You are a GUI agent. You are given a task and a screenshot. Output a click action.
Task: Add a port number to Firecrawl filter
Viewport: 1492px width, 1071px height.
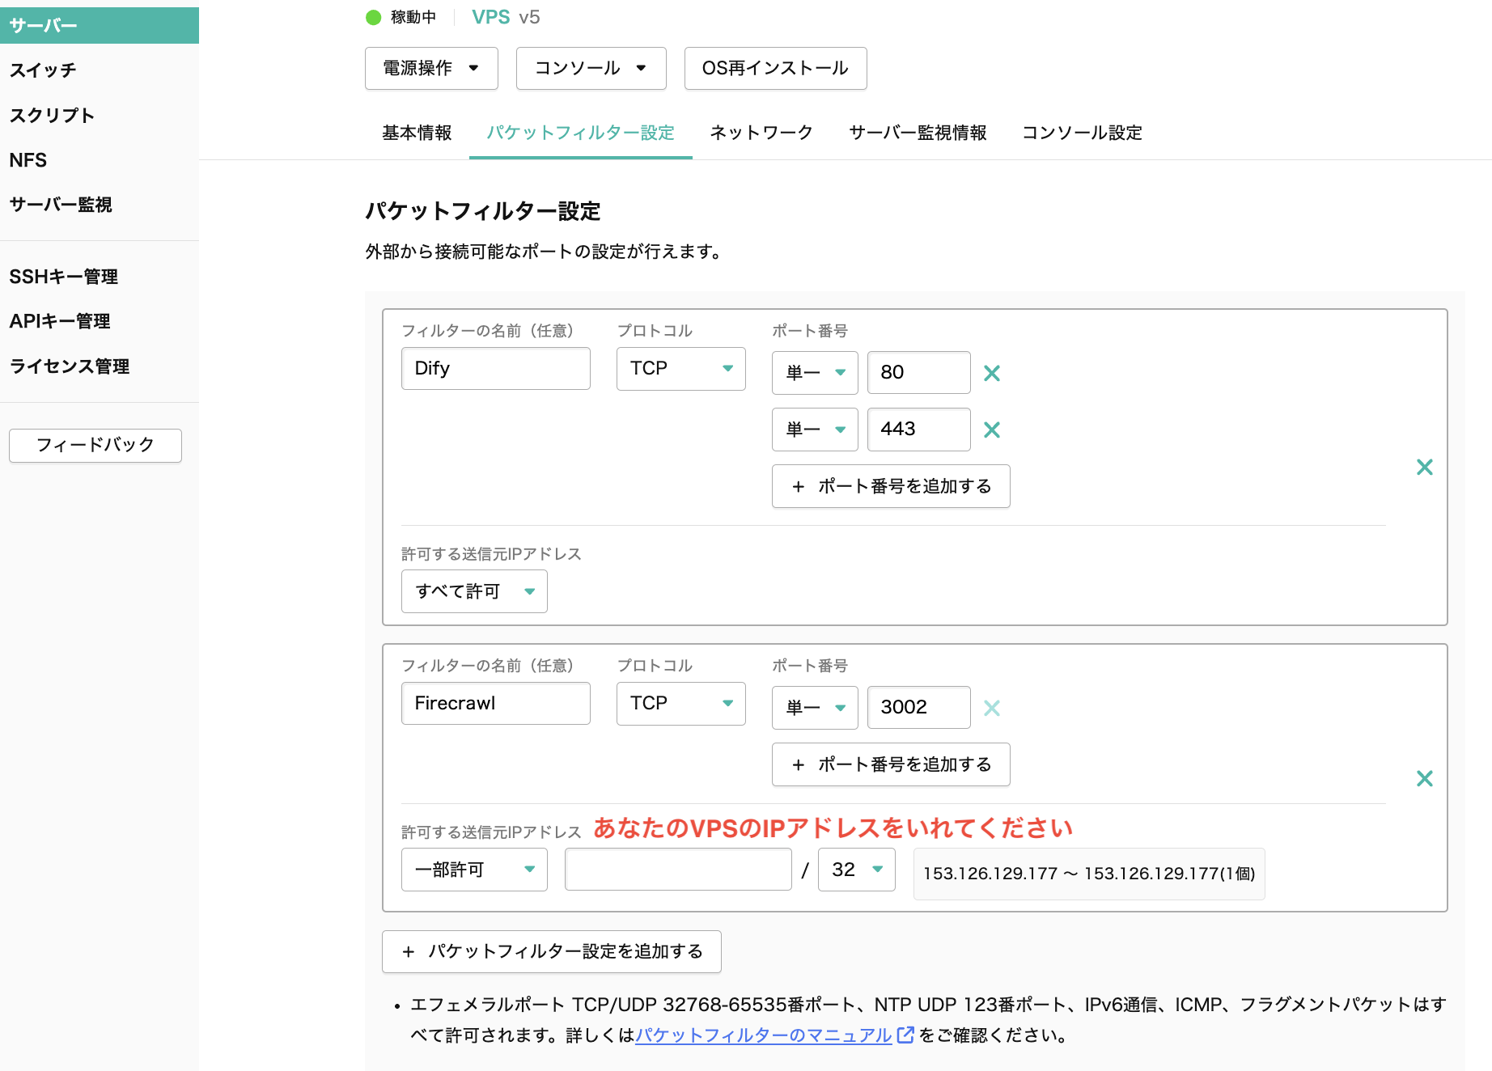point(891,764)
